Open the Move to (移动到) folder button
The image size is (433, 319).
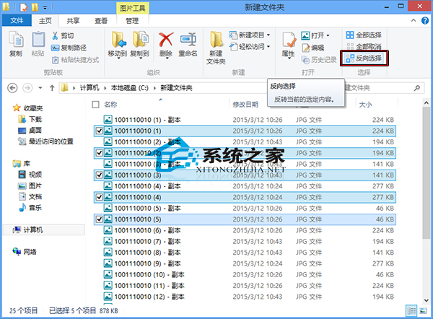pos(118,44)
